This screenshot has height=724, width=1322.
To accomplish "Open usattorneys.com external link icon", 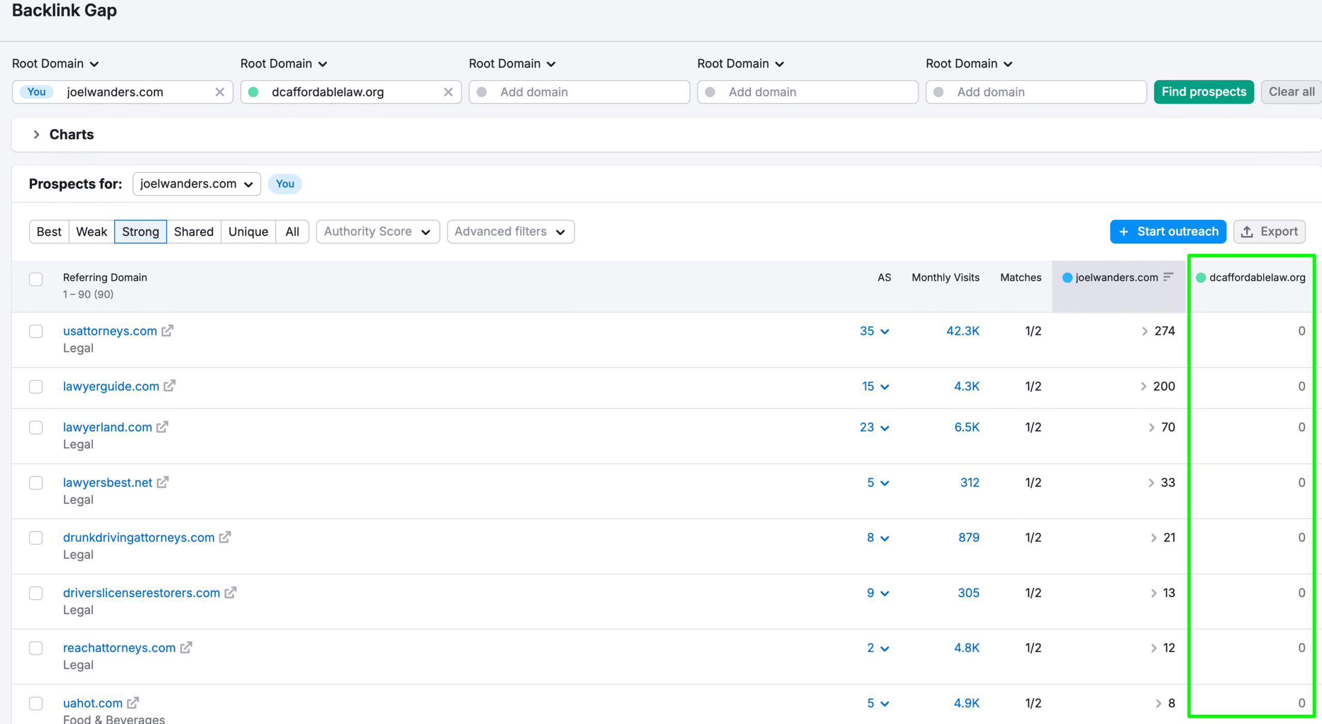I will [x=167, y=331].
